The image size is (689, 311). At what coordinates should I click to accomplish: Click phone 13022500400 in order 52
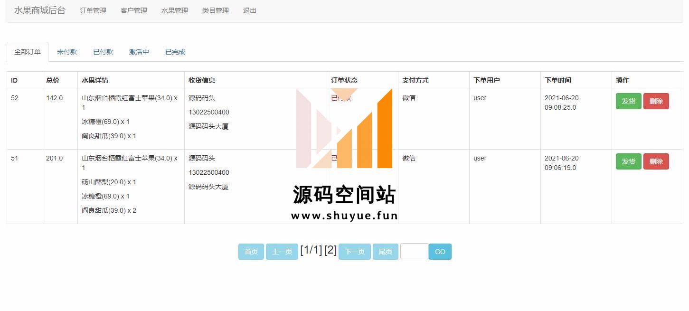(209, 112)
